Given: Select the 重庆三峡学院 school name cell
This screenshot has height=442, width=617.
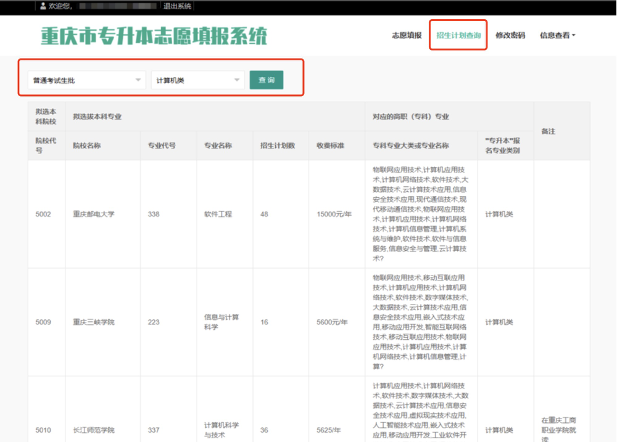Looking at the screenshot, I should click(94, 322).
